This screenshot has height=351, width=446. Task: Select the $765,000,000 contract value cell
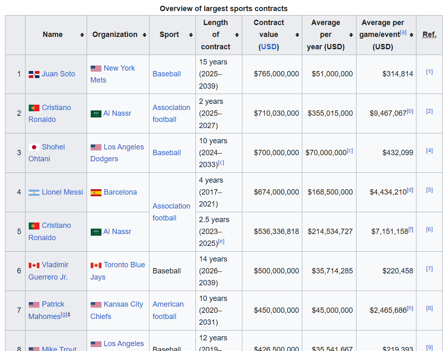pos(272,74)
